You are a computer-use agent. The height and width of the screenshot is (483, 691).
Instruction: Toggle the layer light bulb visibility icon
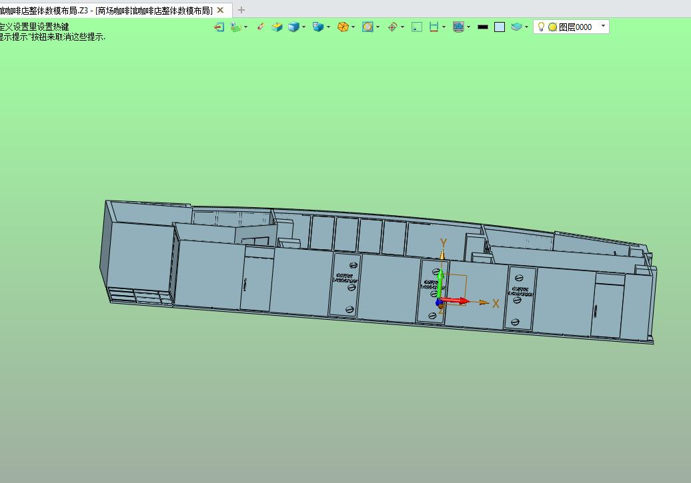click(x=541, y=27)
